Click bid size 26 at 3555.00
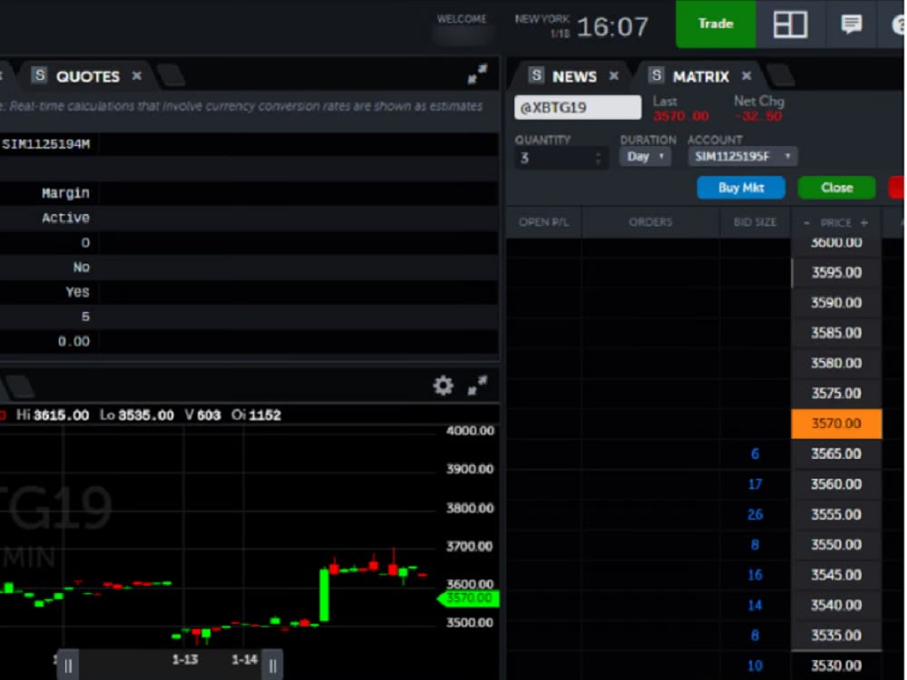 pos(755,515)
